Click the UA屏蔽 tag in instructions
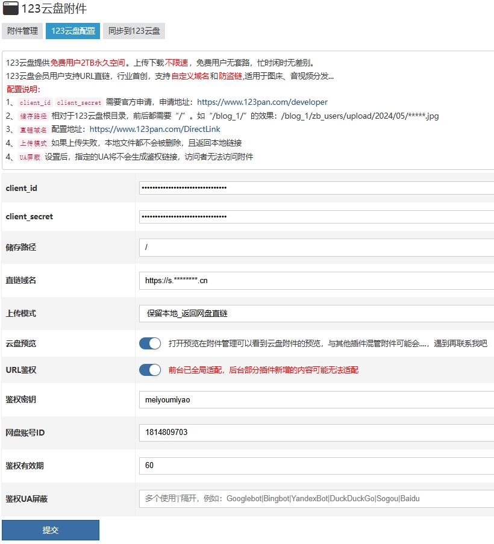The height and width of the screenshot is (544, 494). 30,157
